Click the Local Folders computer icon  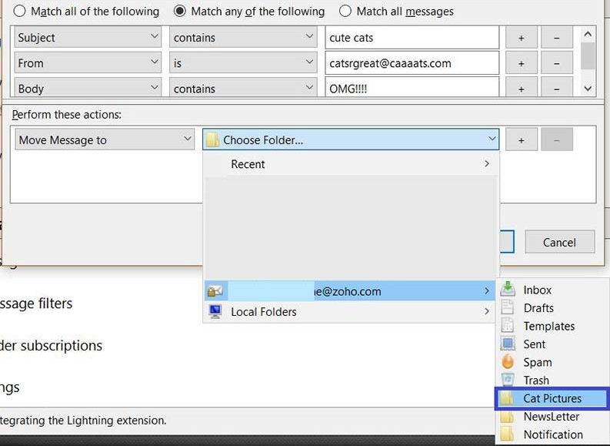[215, 311]
